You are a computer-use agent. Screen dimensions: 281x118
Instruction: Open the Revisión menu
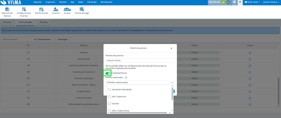63,2
